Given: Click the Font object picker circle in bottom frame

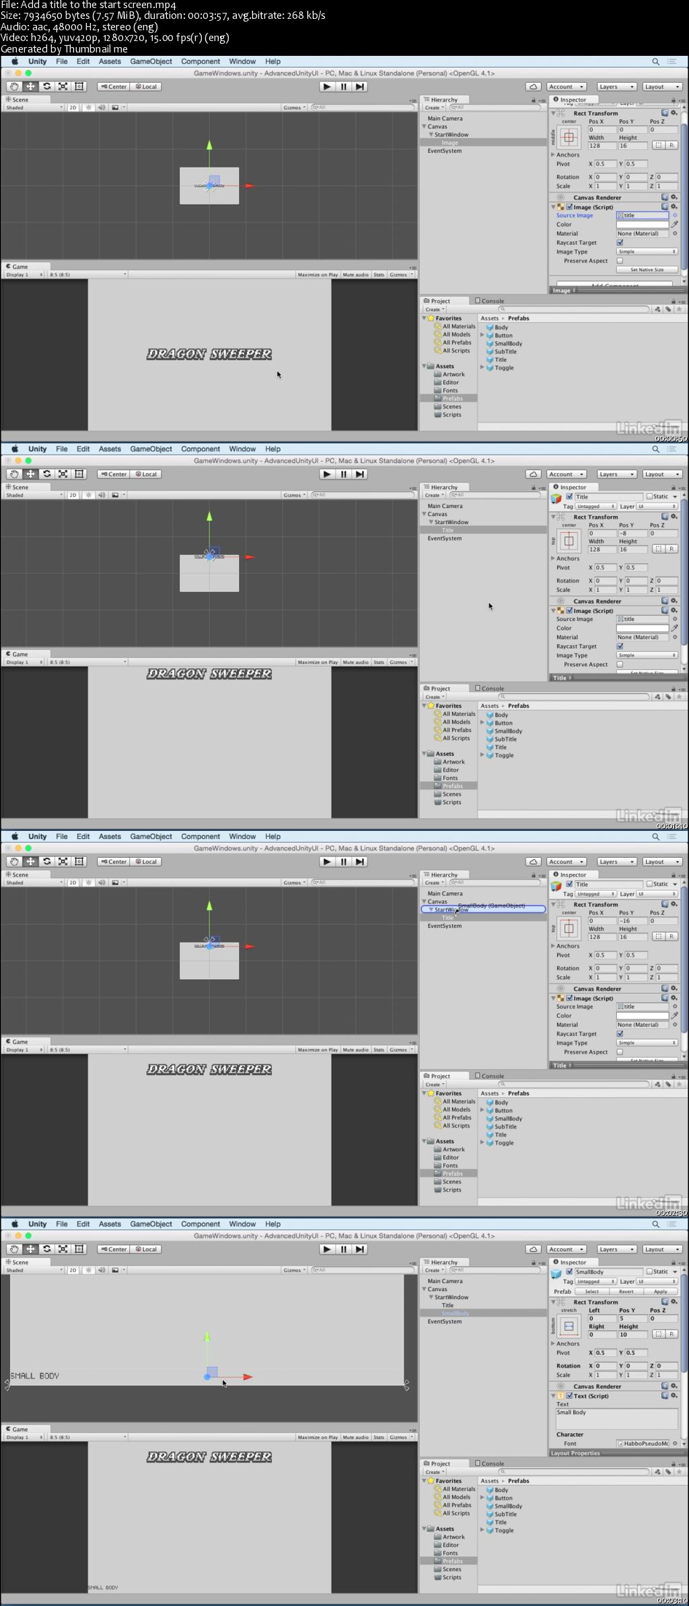Looking at the screenshot, I should pos(675,1443).
